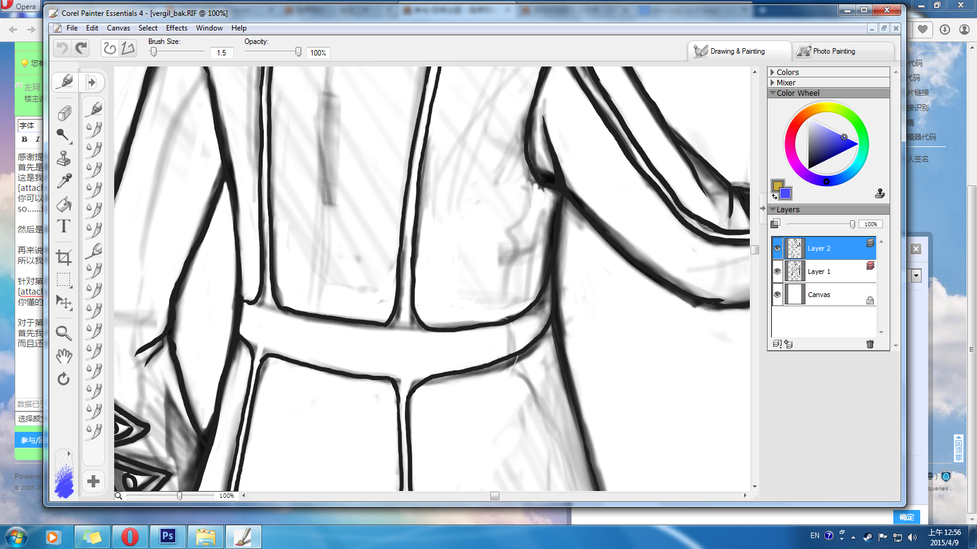Select the Paint Bucket tool
Viewport: 977px width, 549px height.
tap(64, 204)
